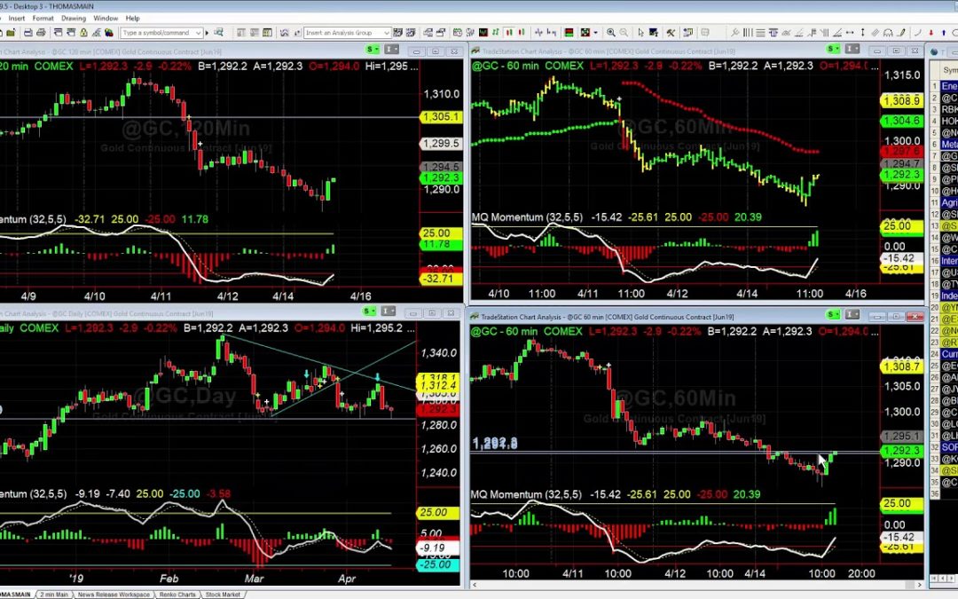This screenshot has width=958, height=599.
Task: Toggle green S button on bottom-right 60 min chart
Action: 833,314
